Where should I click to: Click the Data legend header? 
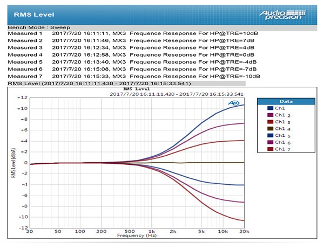[x=286, y=101]
